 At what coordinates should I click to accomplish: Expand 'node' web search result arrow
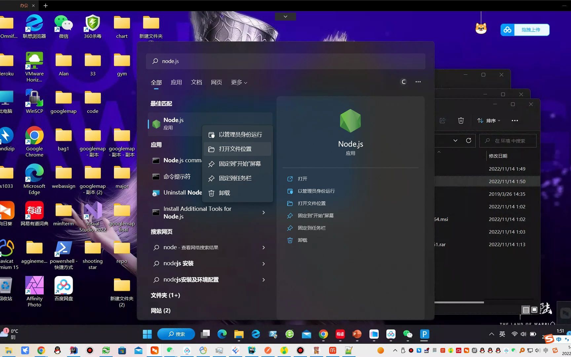[263, 248]
